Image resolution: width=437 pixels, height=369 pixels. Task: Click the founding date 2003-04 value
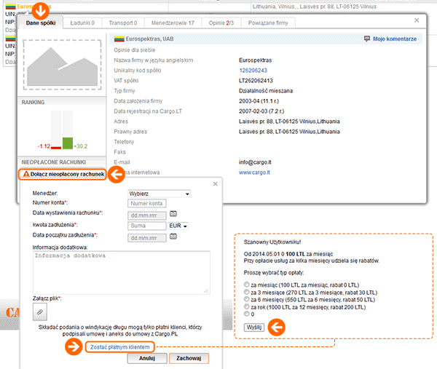(x=259, y=101)
